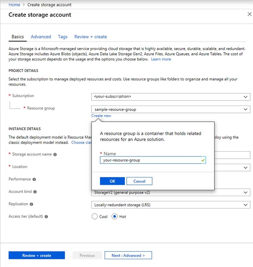Confirm new resource group with OK button

coord(112,181)
